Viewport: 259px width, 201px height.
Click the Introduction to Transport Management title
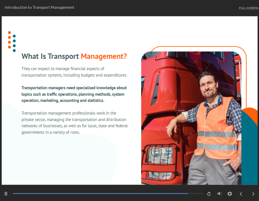(x=40, y=8)
